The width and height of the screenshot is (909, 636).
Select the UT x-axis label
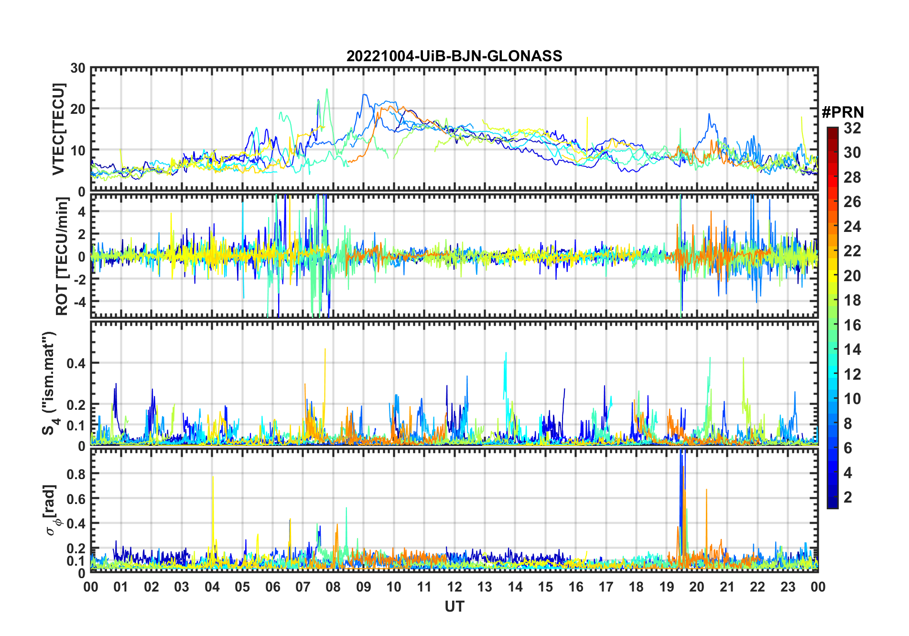[454, 607]
